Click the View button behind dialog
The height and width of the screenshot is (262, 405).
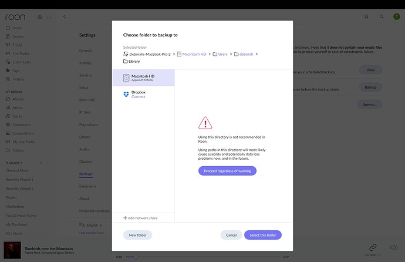pyautogui.click(x=370, y=70)
